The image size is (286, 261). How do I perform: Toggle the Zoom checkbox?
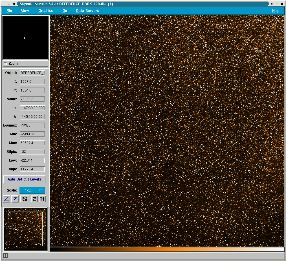coord(6,64)
